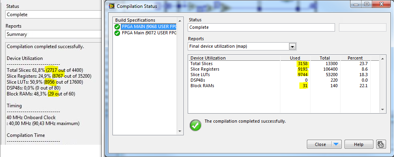Click the Help button
This screenshot has height=157, width=394.
pyautogui.click(x=359, y=144)
